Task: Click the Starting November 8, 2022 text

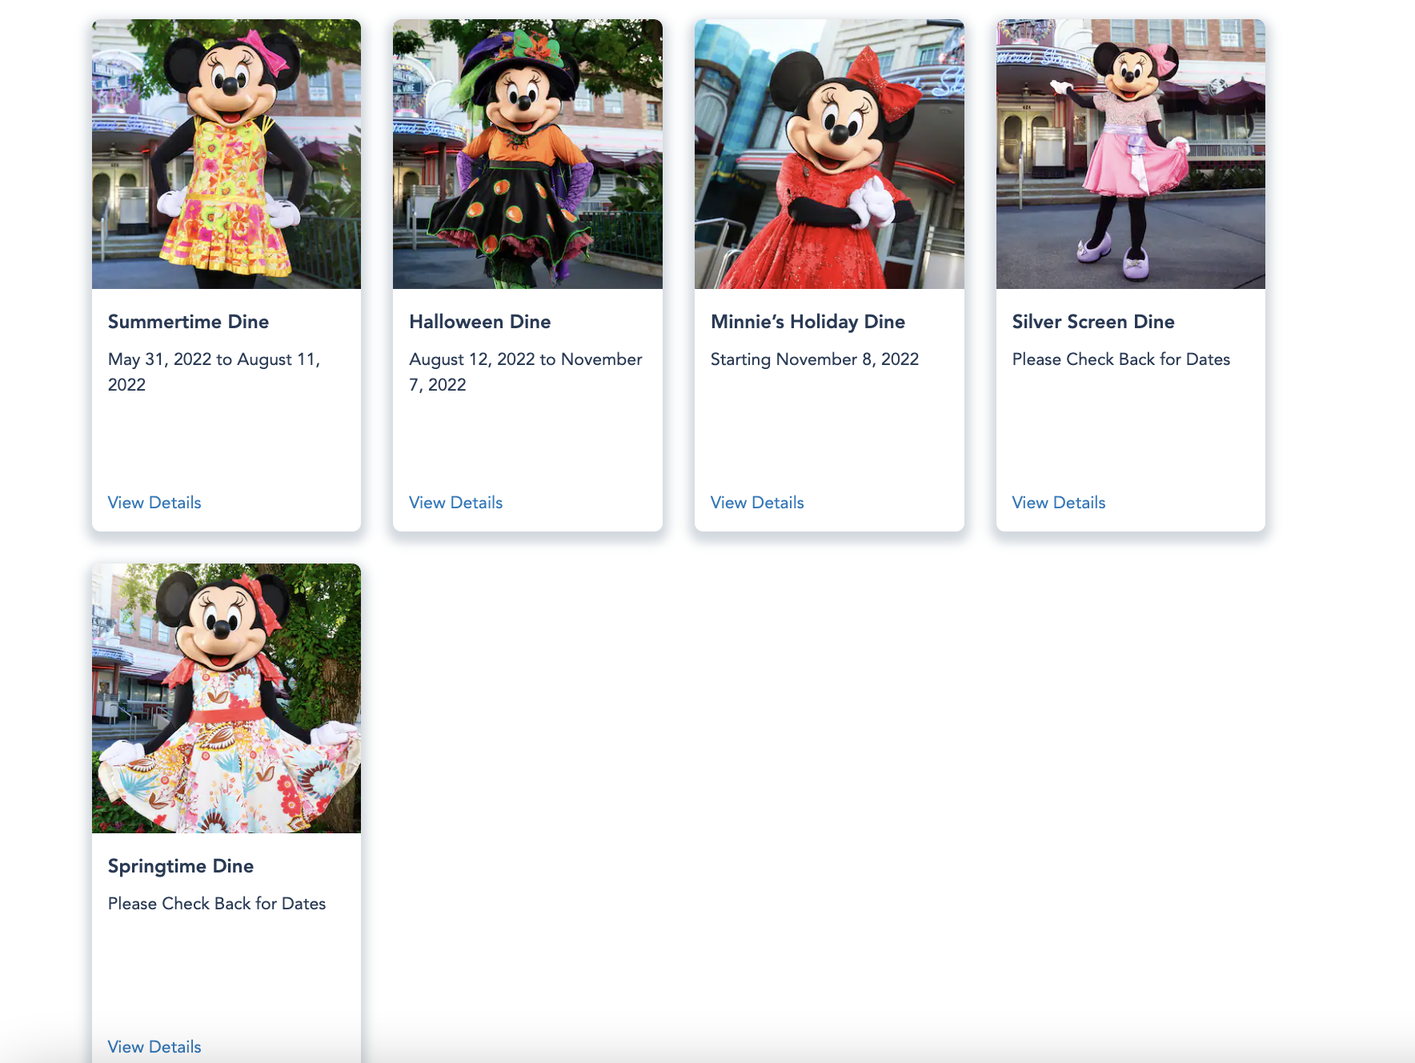Action: tap(815, 359)
